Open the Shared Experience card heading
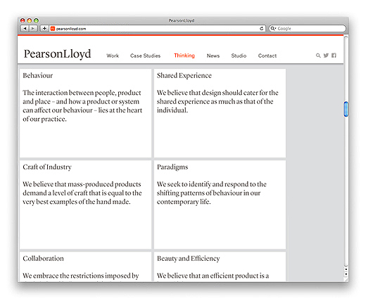366x298 pixels. click(x=184, y=75)
